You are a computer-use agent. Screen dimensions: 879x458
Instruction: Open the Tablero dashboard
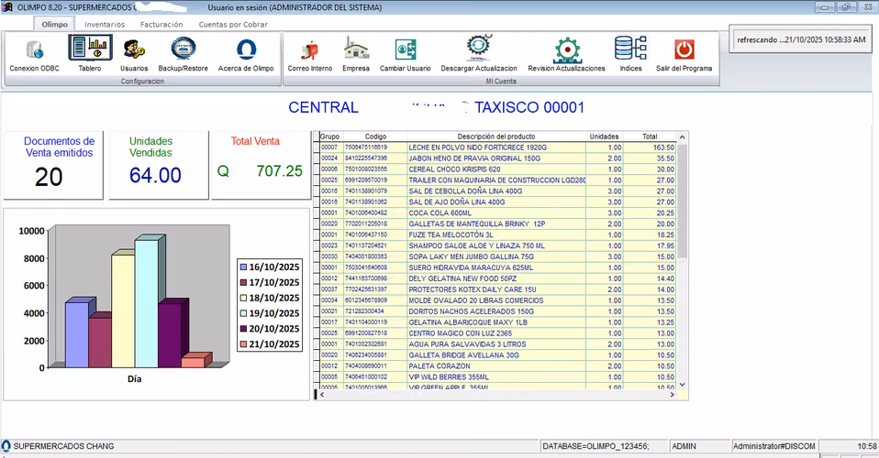[90, 54]
